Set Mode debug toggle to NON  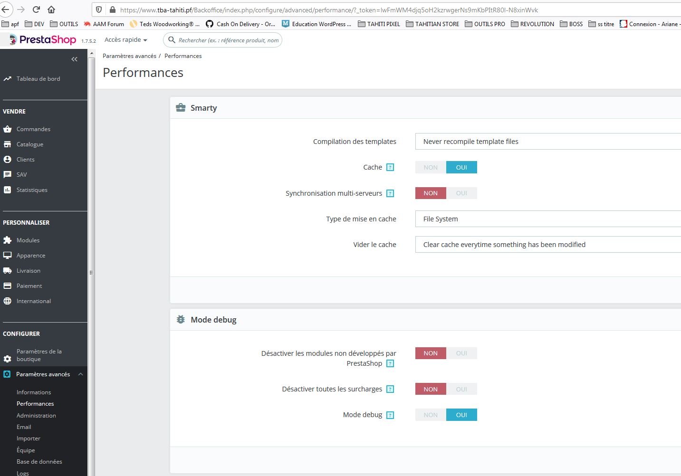click(x=431, y=415)
